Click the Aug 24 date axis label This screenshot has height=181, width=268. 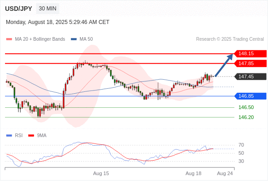(225, 173)
